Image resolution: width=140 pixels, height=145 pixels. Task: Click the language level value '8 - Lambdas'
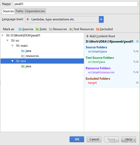pos(51,19)
